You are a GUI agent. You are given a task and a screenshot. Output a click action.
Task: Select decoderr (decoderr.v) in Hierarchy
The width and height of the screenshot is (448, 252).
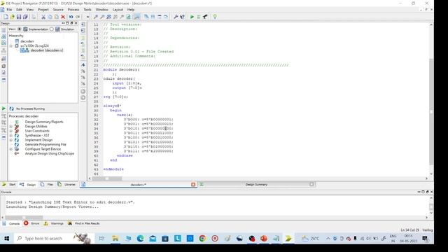[x=47, y=50]
